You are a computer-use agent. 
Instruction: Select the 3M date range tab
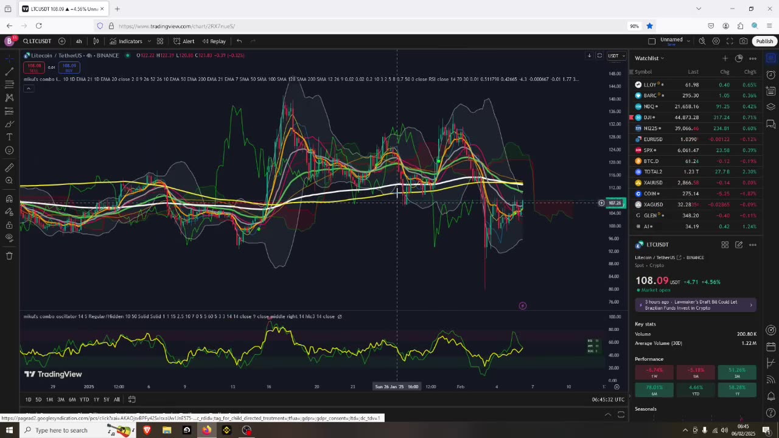point(61,399)
